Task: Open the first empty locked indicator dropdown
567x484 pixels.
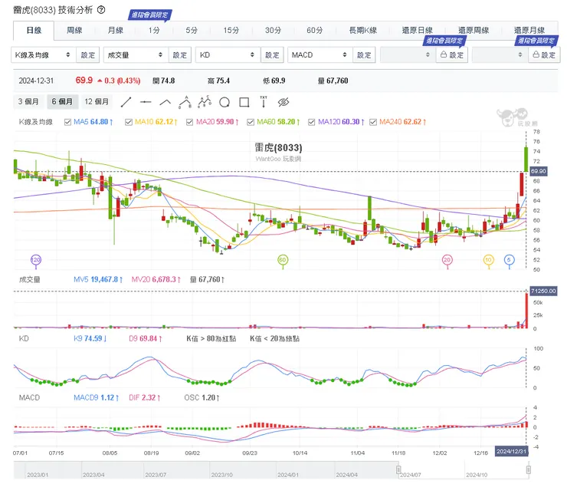Action: [407, 55]
